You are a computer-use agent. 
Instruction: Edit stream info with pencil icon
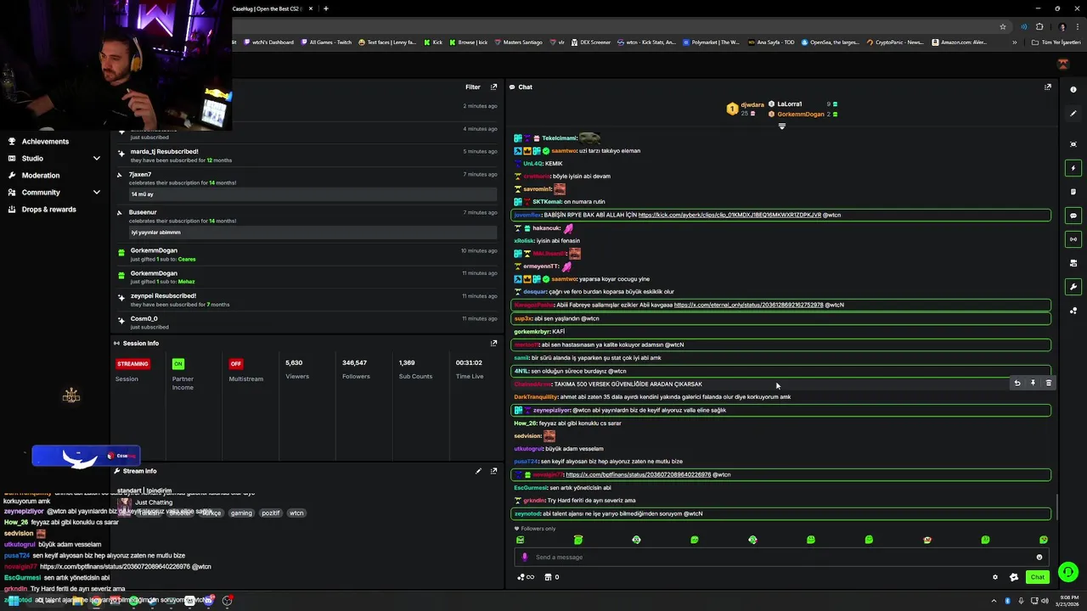coord(478,471)
